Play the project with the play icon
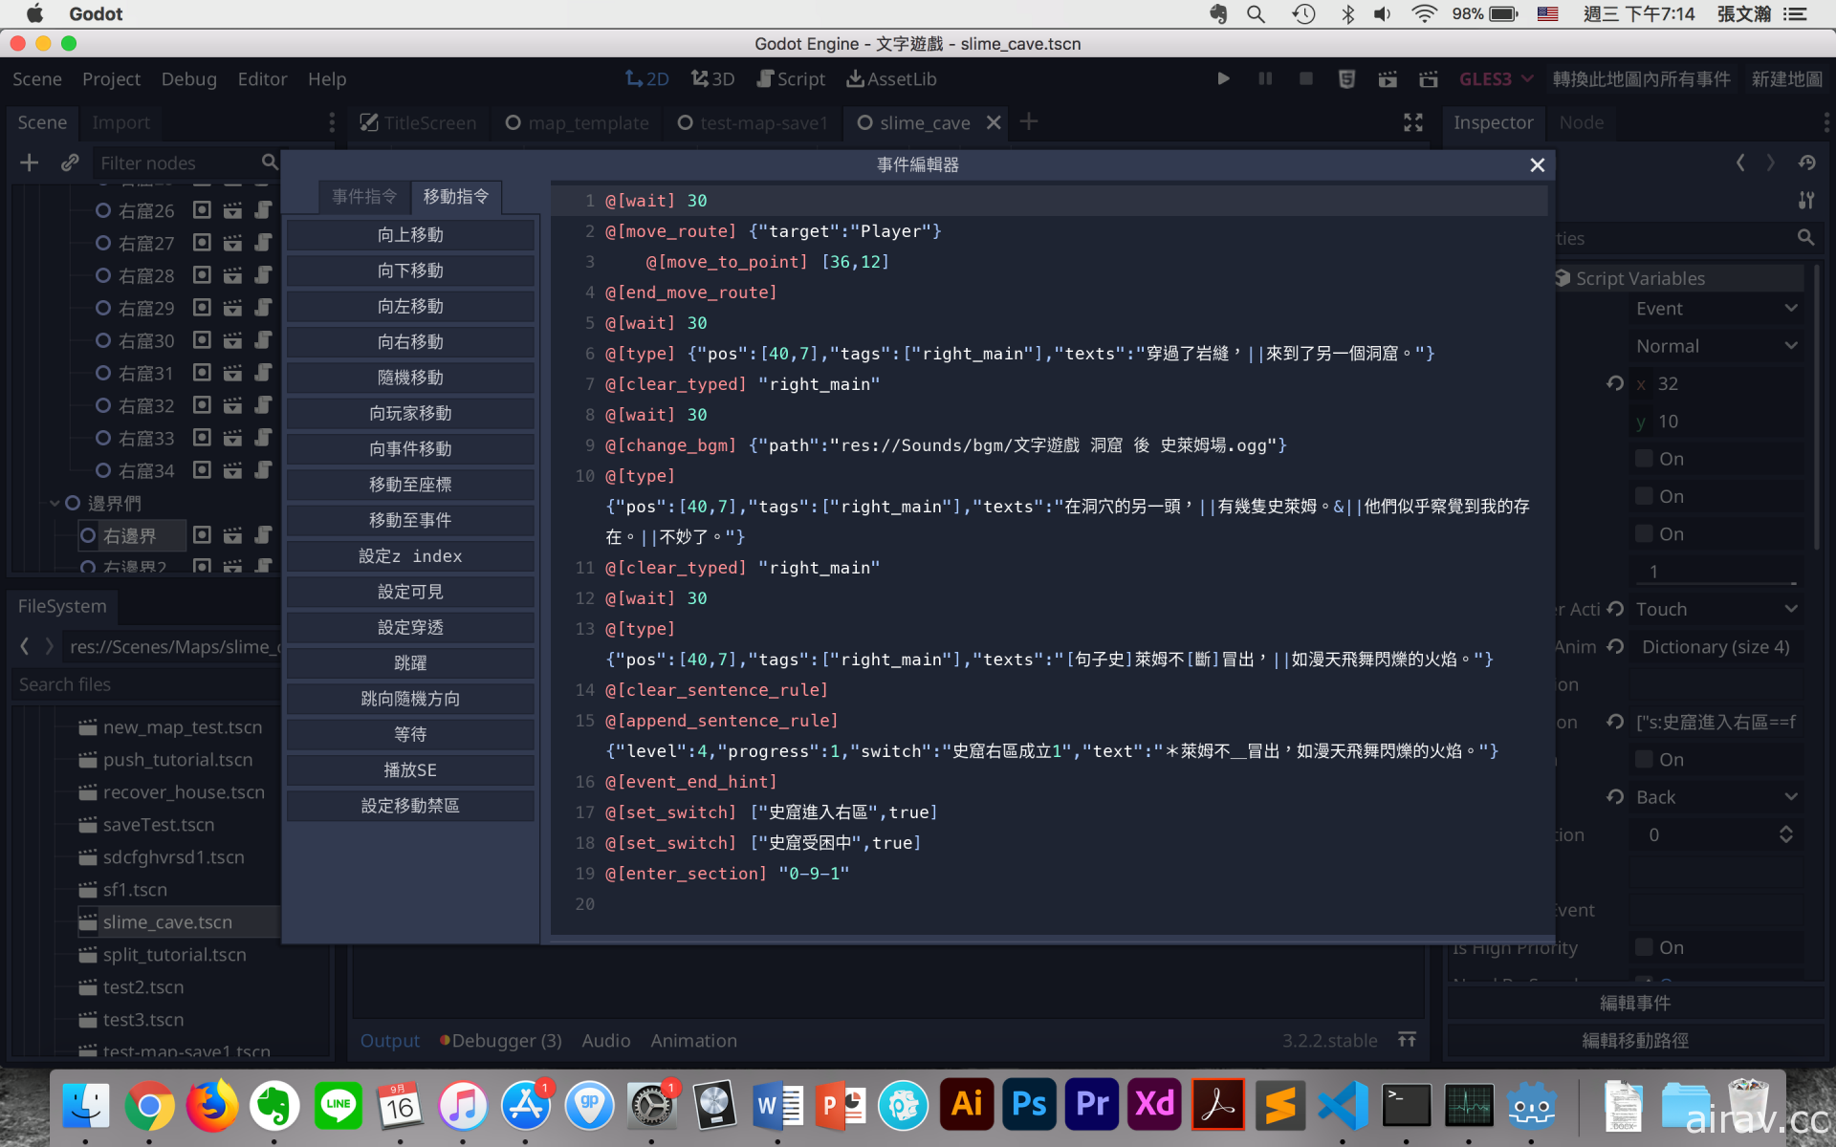The image size is (1836, 1147). pos(1223,79)
